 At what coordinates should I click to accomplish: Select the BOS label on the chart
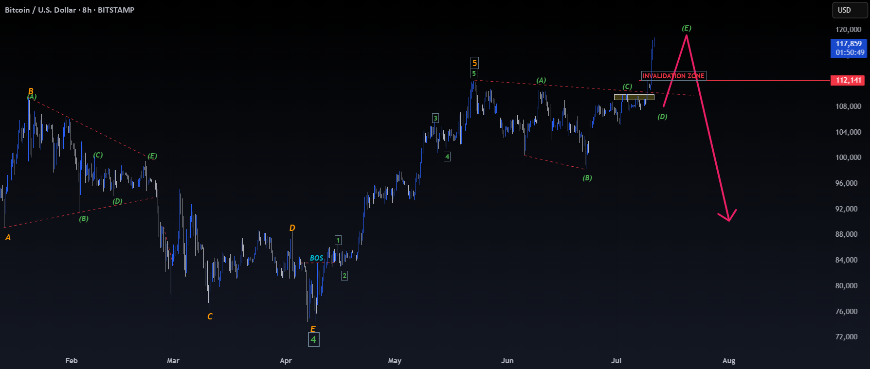(x=317, y=258)
